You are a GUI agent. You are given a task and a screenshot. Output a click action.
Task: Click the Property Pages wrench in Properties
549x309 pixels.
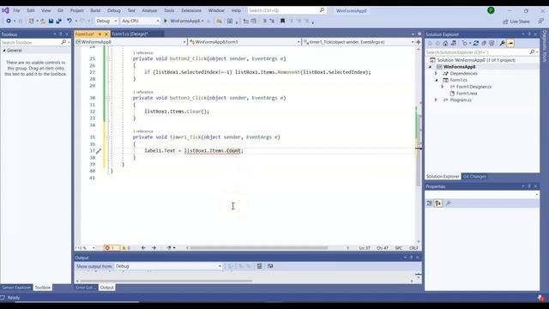click(448, 203)
